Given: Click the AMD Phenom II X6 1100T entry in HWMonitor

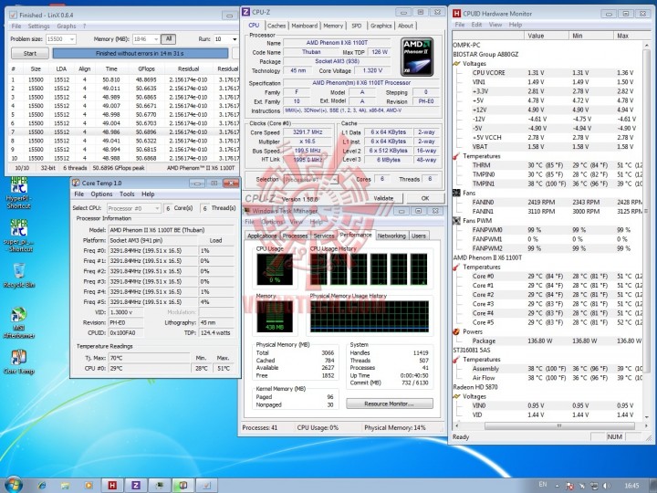Looking at the screenshot, I should 487,257.
